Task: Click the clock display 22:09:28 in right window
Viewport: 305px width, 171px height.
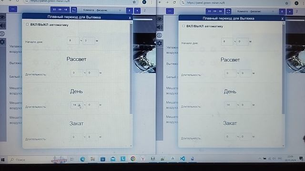Action: click(215, 11)
